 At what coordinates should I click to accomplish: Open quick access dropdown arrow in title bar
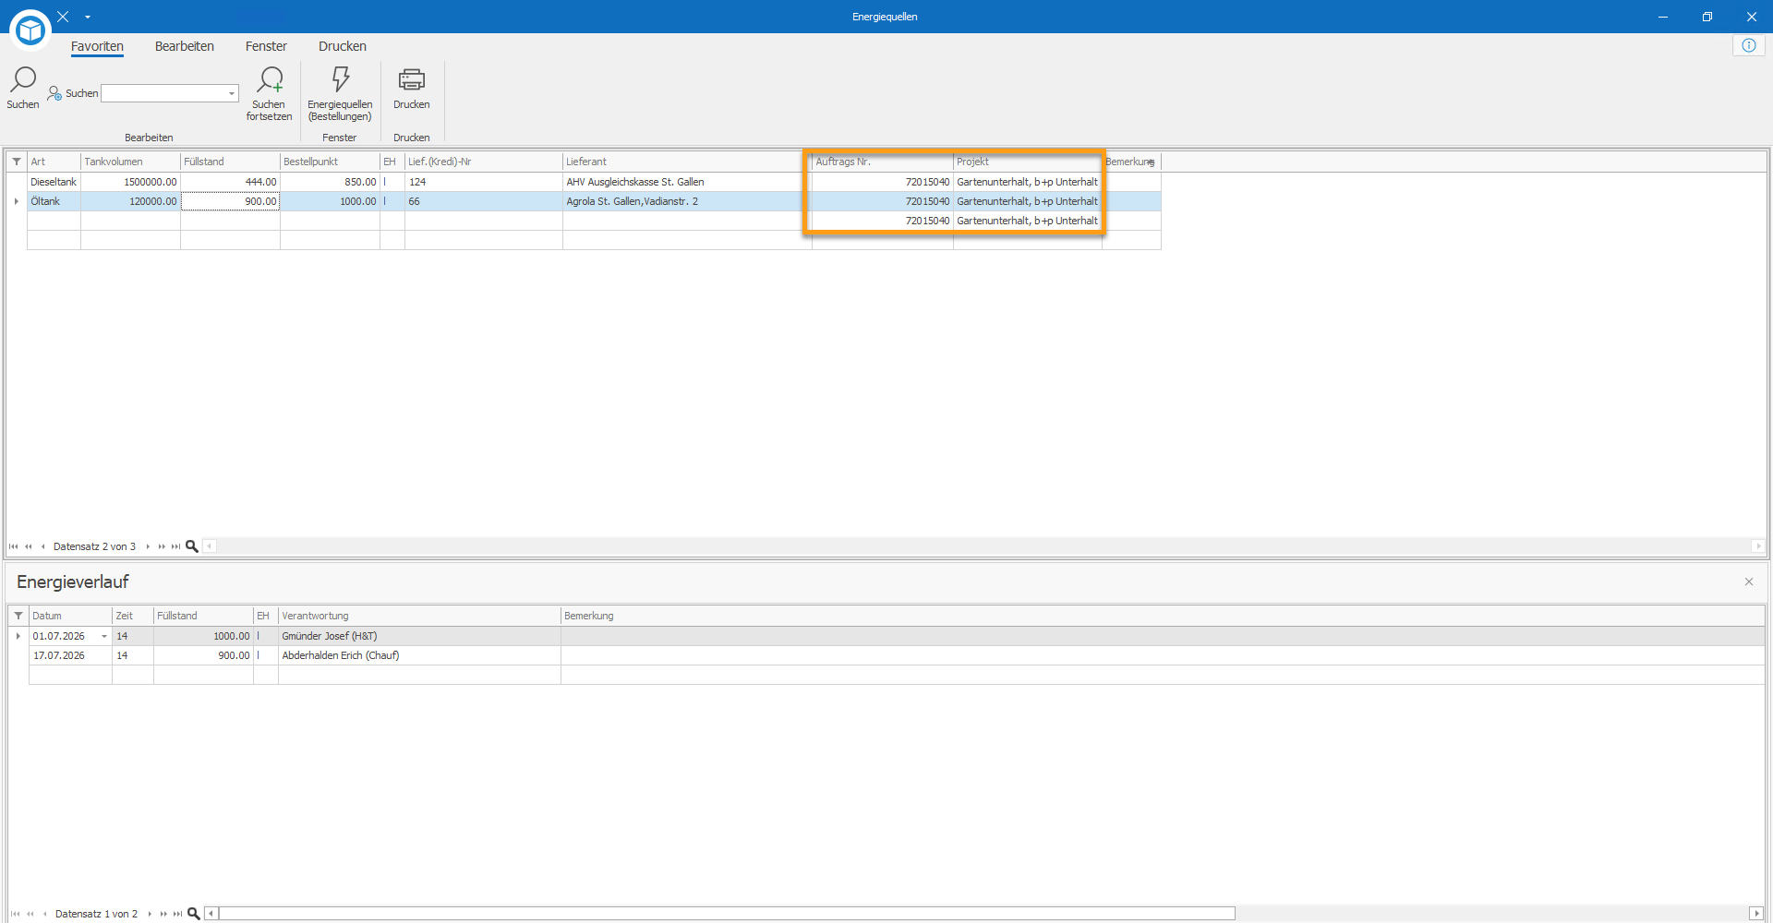[x=88, y=17]
